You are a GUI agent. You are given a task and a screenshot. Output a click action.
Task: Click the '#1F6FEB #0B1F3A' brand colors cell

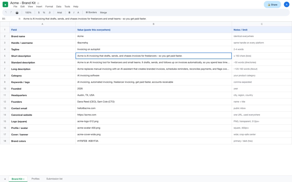(154, 141)
